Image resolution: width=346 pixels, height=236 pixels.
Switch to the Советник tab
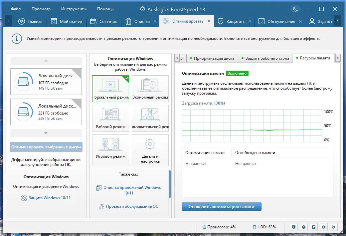pos(104,21)
